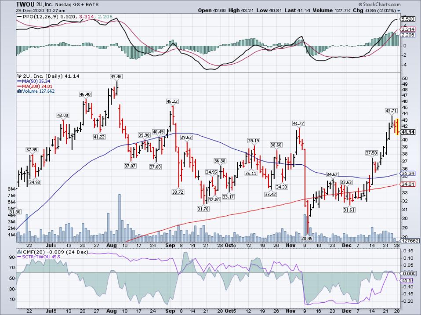Click the 31.36 label at left edge
421x315 pixels.
(15, 212)
